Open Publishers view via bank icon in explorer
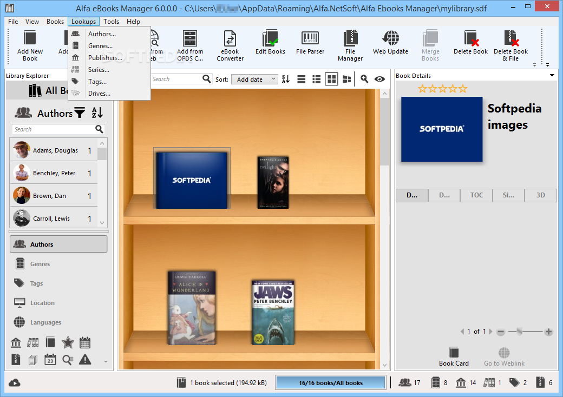The image size is (563, 397). point(16,342)
